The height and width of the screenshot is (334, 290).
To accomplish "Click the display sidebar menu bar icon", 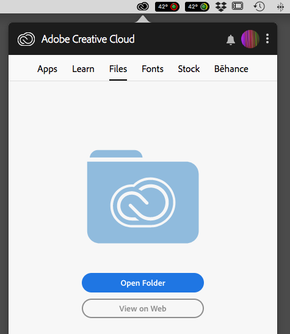I will pos(237,6).
